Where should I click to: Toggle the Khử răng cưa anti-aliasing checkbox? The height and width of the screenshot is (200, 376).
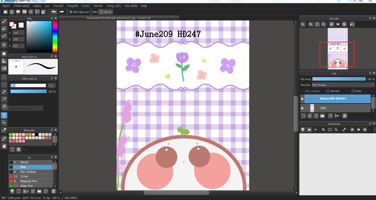tap(71, 12)
